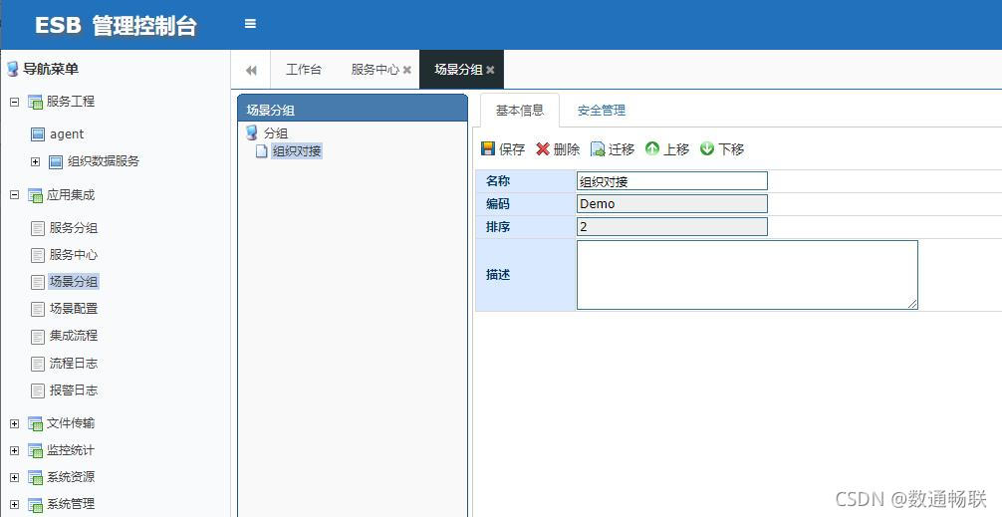
Task: Open the 安全管理 tab
Action: click(x=602, y=110)
